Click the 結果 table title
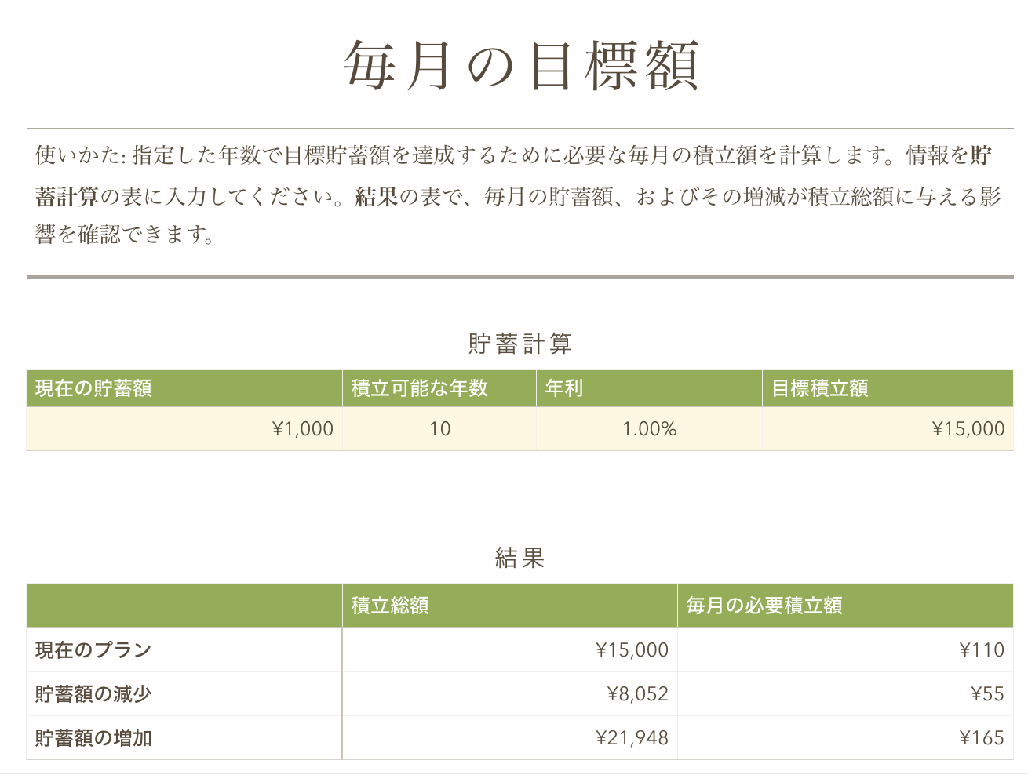This screenshot has width=1028, height=775. (x=519, y=558)
